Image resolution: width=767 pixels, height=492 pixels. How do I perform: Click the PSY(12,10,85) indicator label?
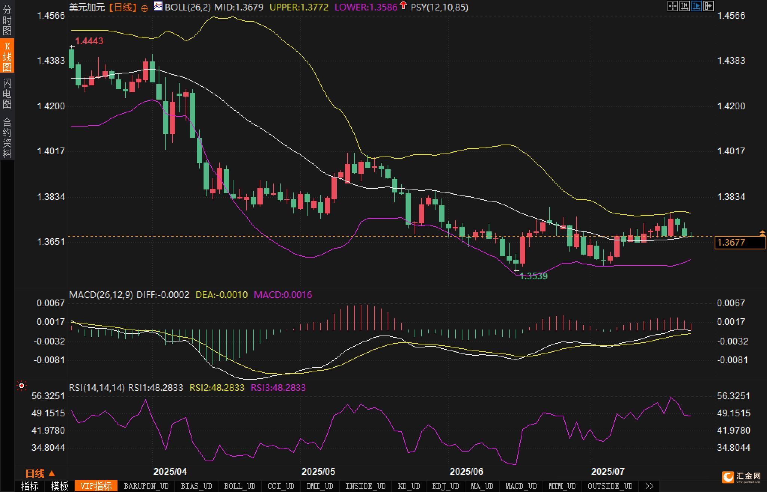pyautogui.click(x=439, y=7)
